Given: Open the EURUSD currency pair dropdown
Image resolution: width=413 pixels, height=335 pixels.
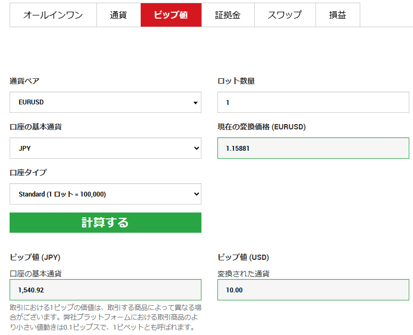Looking at the screenshot, I should pos(105,102).
